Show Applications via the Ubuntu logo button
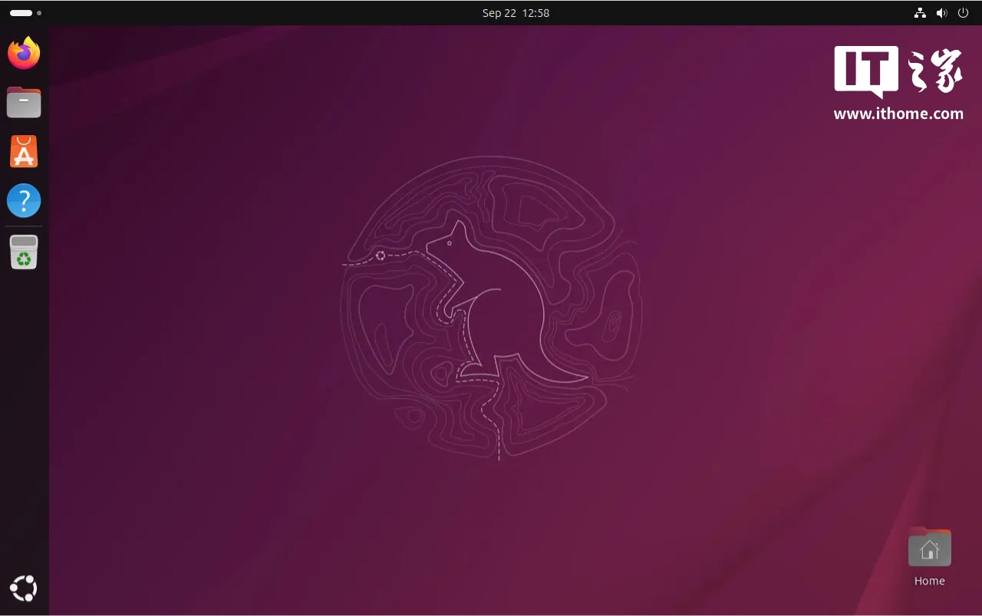Viewport: 982px width, 616px height. click(24, 588)
